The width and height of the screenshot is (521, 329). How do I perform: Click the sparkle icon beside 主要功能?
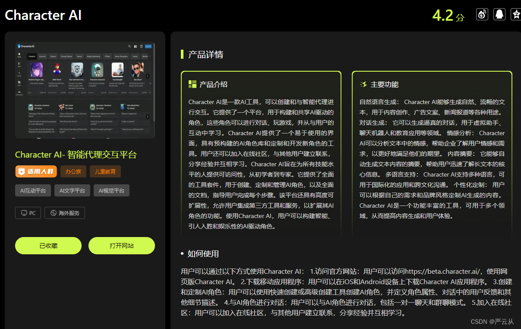363,84
